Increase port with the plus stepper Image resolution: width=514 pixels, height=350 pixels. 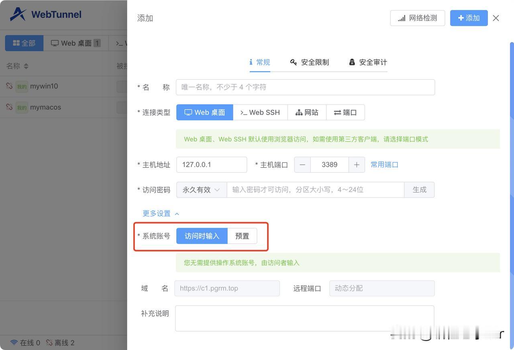click(x=357, y=164)
